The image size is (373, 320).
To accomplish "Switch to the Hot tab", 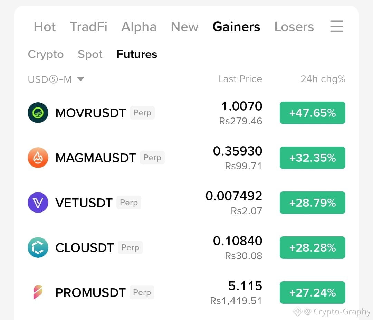I will pos(45,27).
